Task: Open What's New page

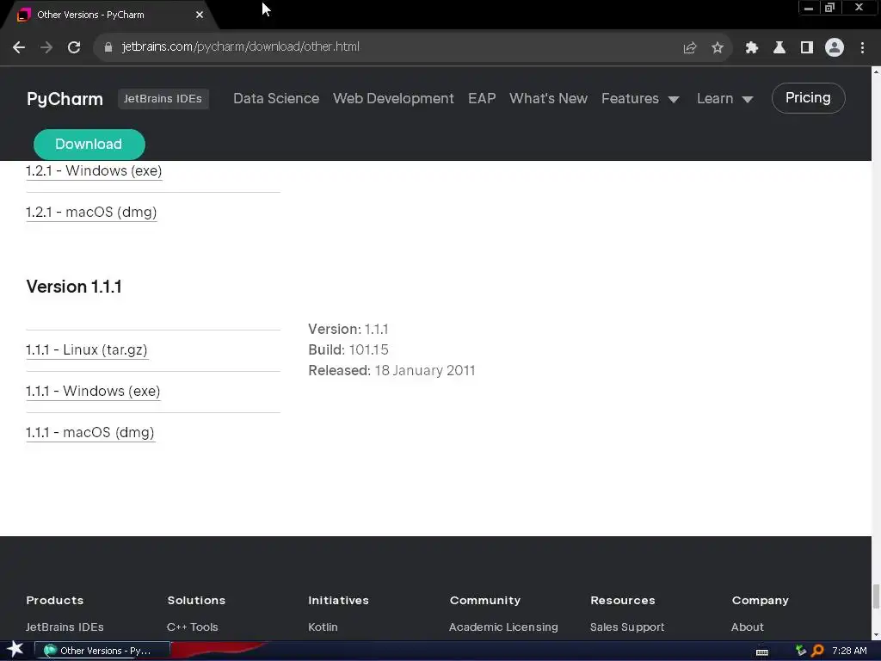Action: point(548,98)
